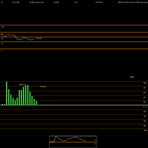This screenshot has width=148, height=148.
Task: Click the tallest green MR bar
Action: tap(7, 93)
